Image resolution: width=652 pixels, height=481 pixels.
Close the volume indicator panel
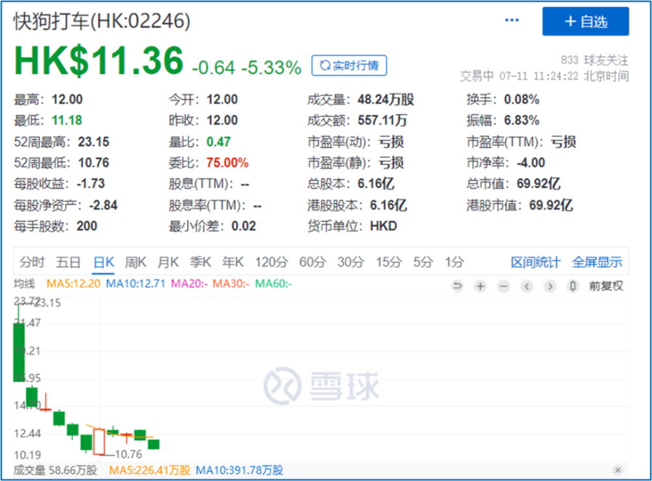618,470
